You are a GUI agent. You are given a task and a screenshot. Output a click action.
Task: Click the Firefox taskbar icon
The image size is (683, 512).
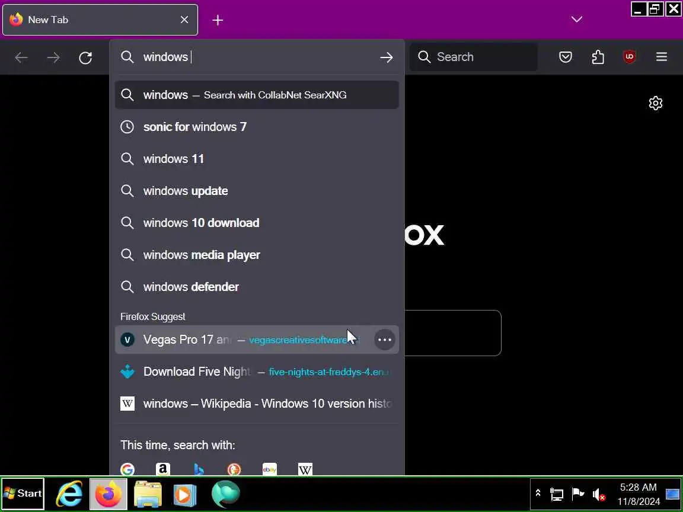pyautogui.click(x=108, y=494)
